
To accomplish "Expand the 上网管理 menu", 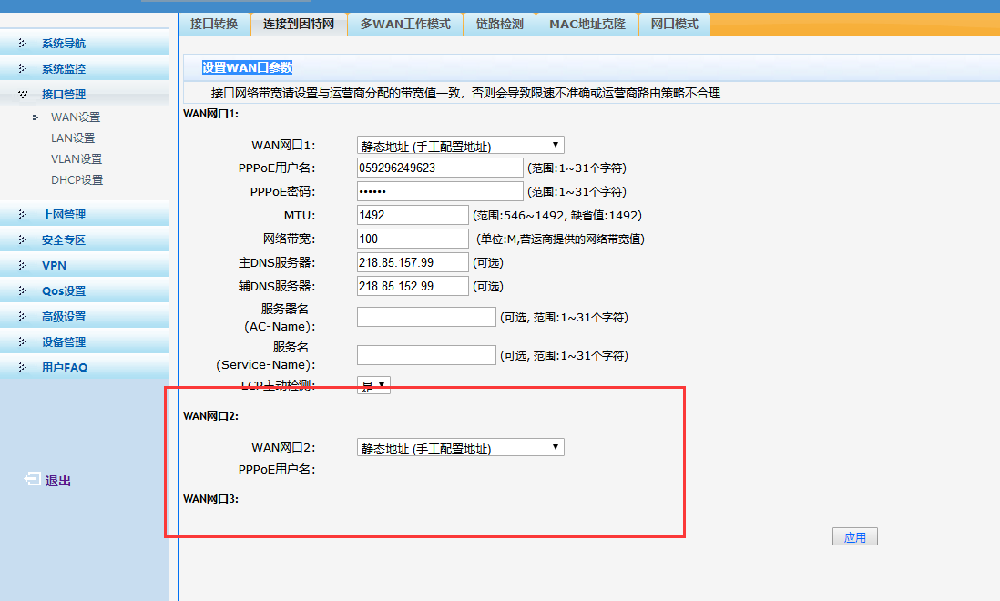I will [x=64, y=215].
